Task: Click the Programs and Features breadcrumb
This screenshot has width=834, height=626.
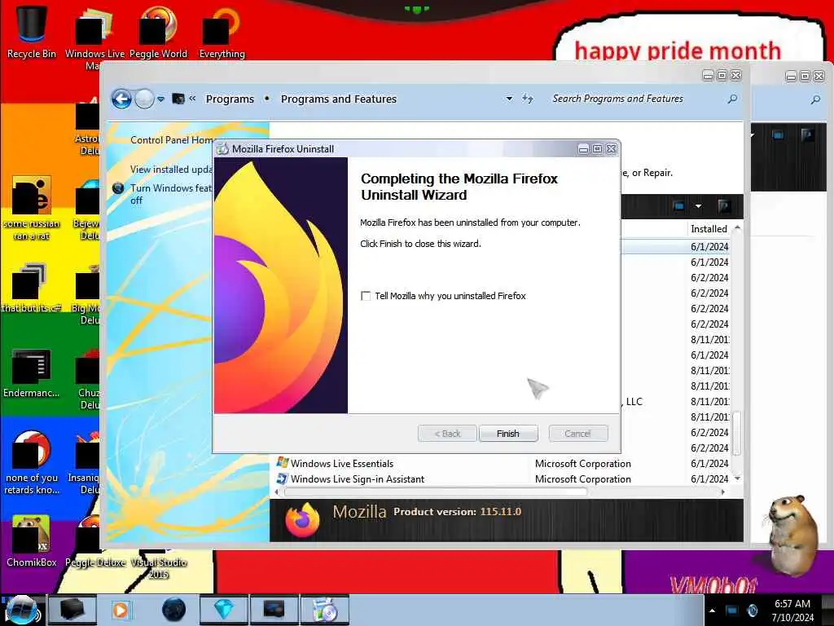Action: pos(339,99)
